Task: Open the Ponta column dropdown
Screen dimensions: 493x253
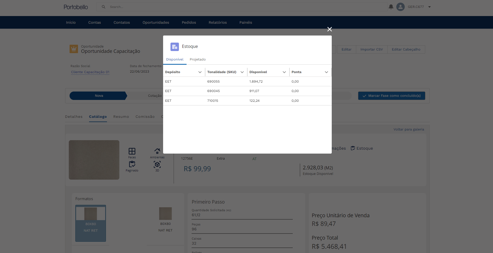Action: 326,72
